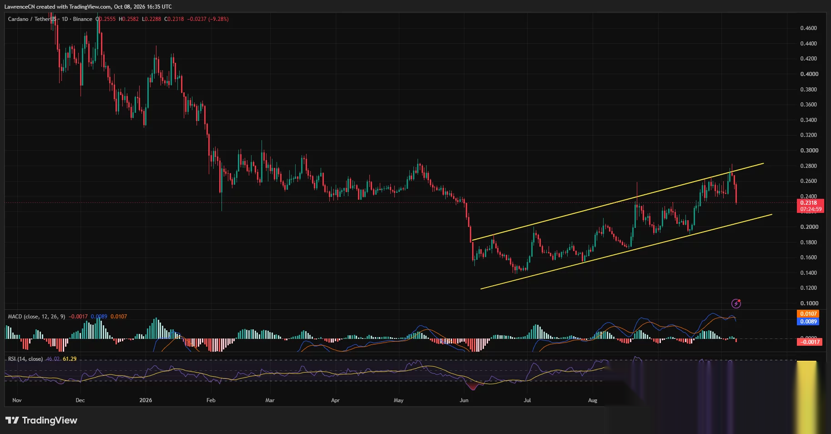This screenshot has width=831, height=434.
Task: Click the 2026 label on time axis
Action: coord(146,400)
